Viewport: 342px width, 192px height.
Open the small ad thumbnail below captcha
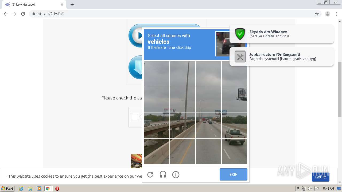coord(136,161)
